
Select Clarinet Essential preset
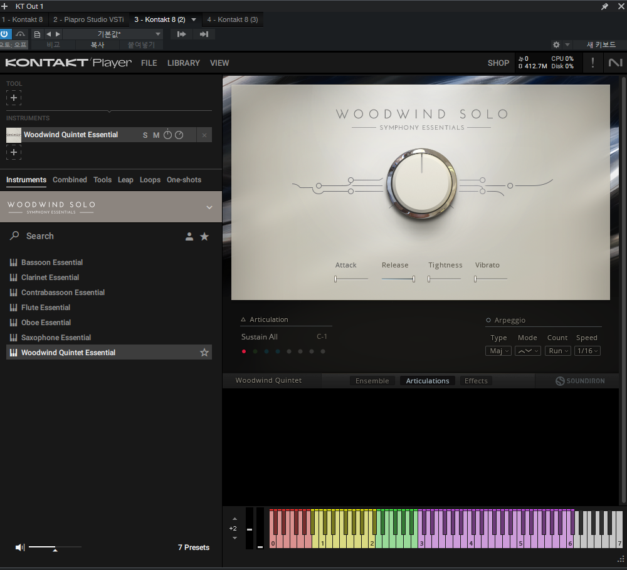click(108, 277)
